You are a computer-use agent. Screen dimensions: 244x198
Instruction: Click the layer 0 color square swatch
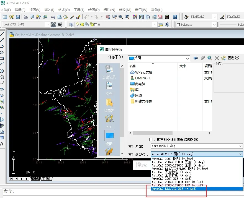click(96, 25)
